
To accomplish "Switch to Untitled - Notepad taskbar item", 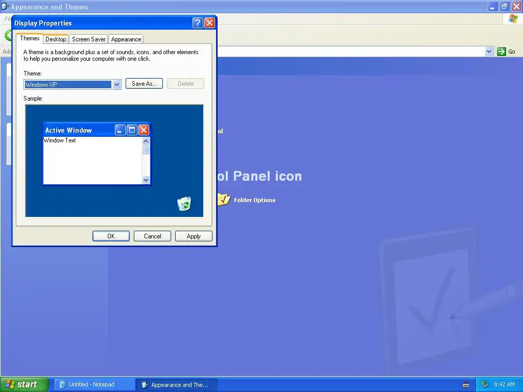I will point(94,385).
